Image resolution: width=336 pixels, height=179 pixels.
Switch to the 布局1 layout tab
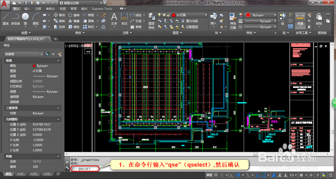click(x=21, y=174)
